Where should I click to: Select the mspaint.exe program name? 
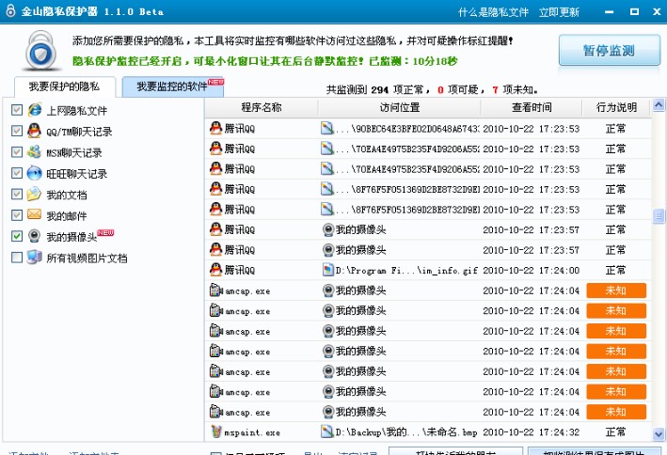pos(252,432)
